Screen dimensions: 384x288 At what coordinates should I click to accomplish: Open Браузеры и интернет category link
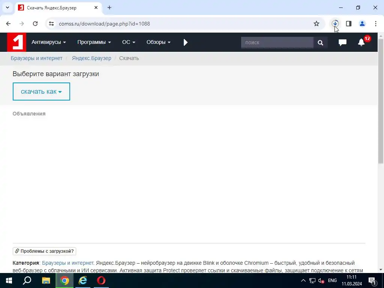[67, 263]
